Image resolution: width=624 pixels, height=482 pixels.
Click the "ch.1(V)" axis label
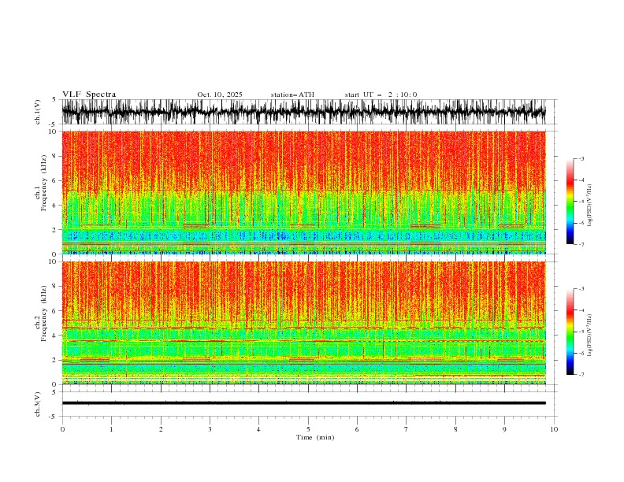(x=38, y=112)
